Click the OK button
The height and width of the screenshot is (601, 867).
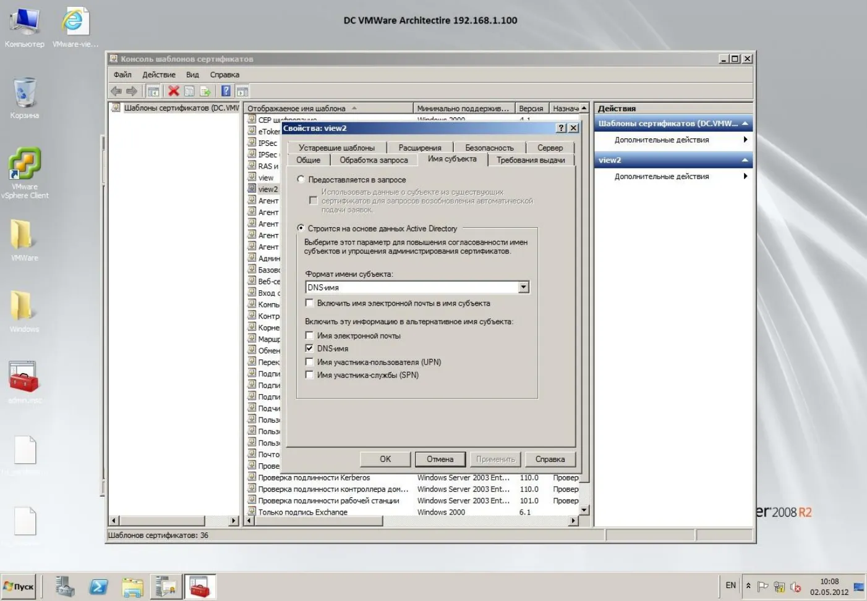[x=385, y=459]
